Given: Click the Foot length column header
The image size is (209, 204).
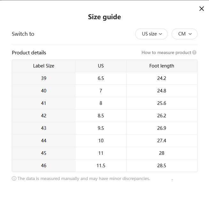Looking at the screenshot, I should (162, 66).
